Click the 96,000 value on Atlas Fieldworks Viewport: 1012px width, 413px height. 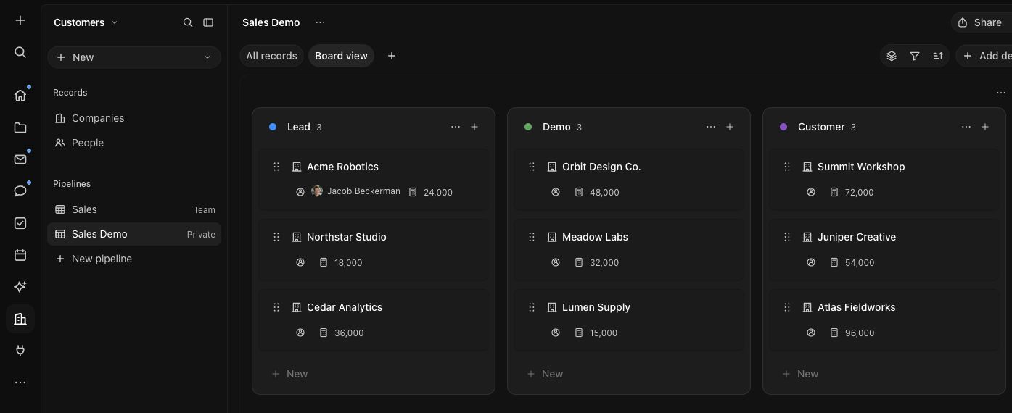point(860,333)
